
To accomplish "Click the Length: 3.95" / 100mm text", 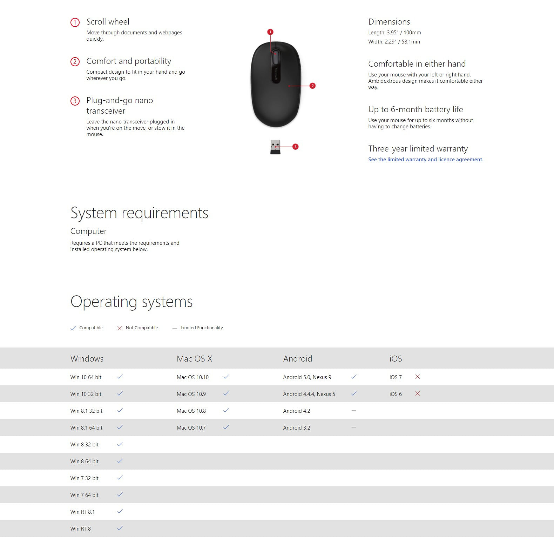I will (x=394, y=33).
